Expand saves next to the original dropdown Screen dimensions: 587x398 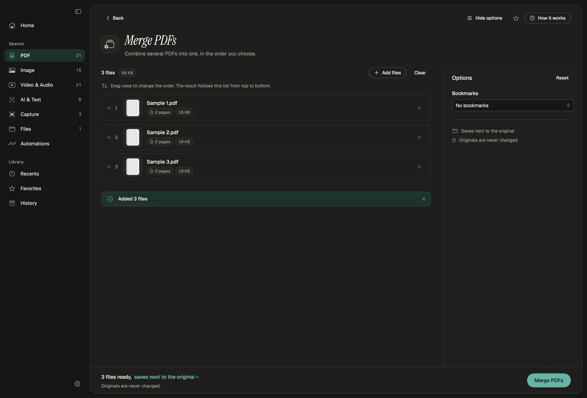(166, 377)
